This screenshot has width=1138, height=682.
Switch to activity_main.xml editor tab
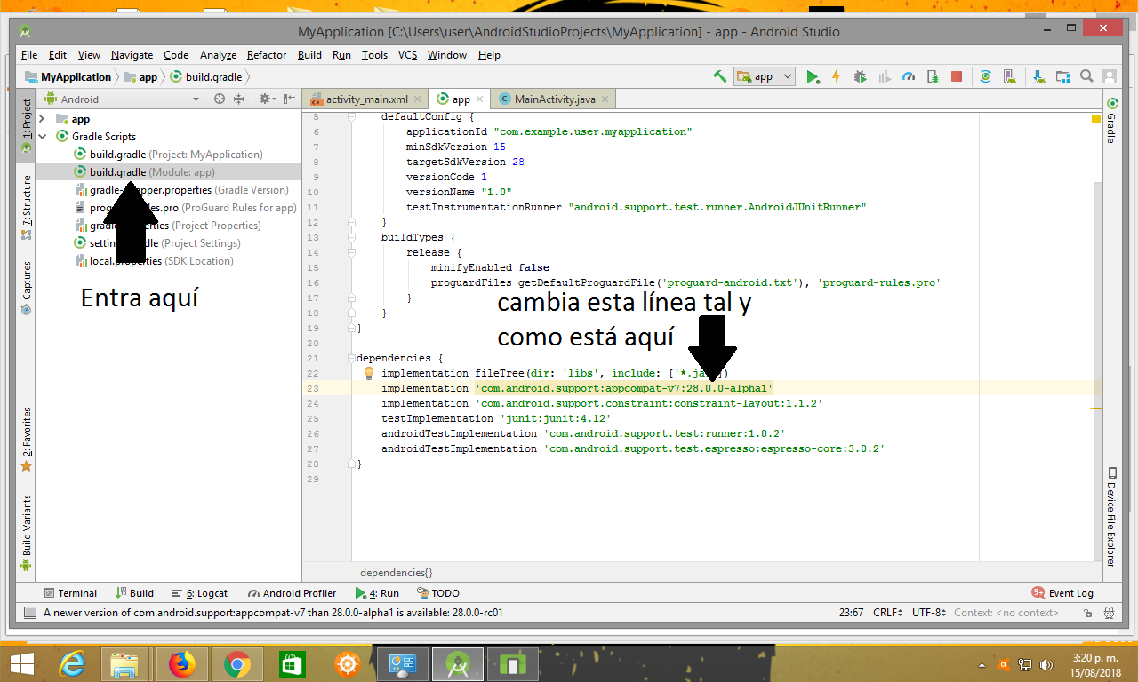(x=366, y=99)
